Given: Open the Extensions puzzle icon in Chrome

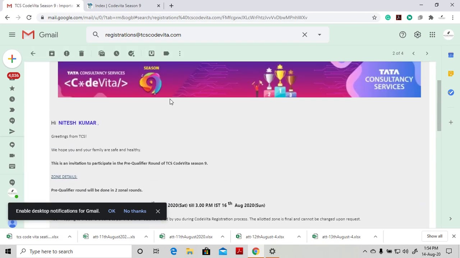Looking at the screenshot, I should pyautogui.click(x=431, y=18).
